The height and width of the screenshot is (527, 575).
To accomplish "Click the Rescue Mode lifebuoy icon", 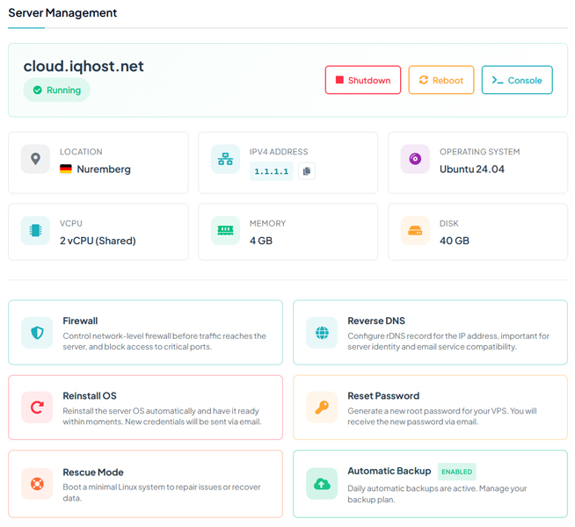I will point(36,484).
